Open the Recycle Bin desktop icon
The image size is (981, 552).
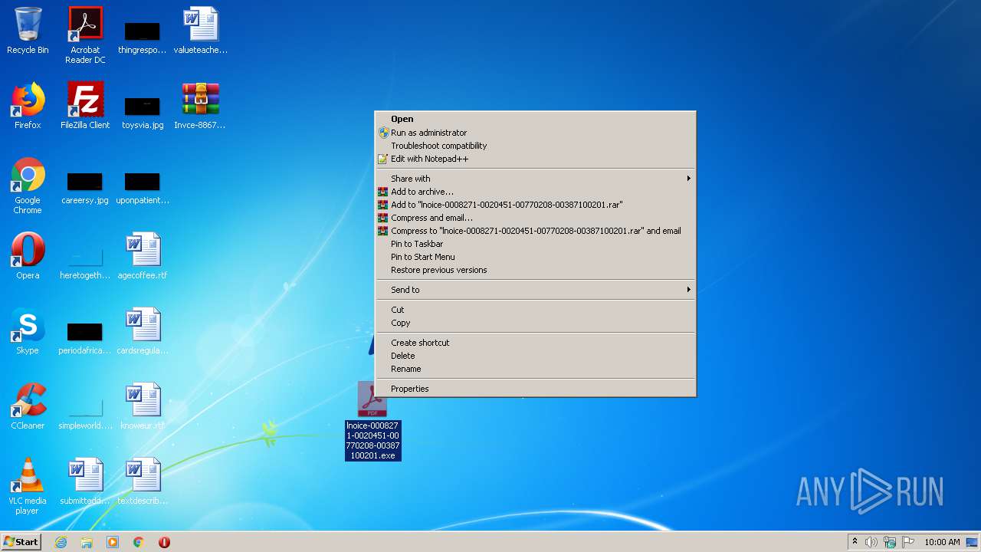28,31
